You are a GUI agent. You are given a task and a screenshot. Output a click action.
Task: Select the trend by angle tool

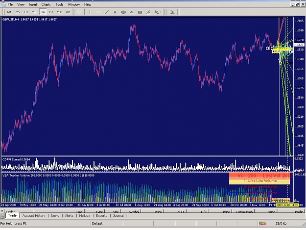[x=148, y=12]
